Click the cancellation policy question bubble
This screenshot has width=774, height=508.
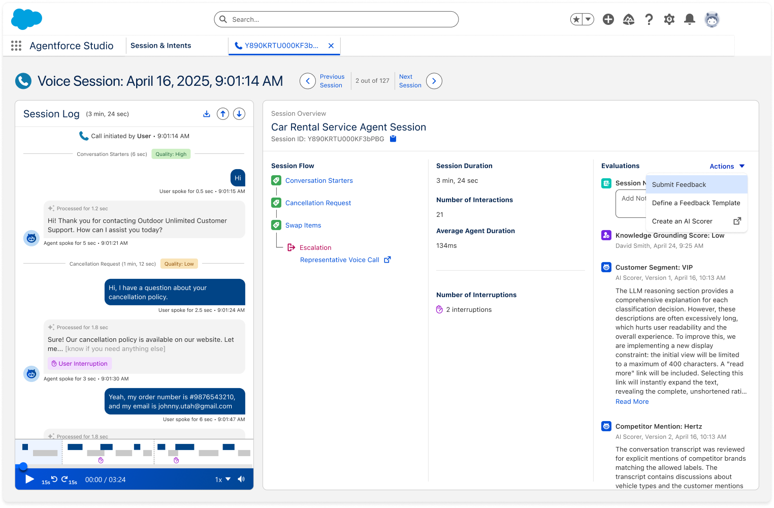click(175, 292)
